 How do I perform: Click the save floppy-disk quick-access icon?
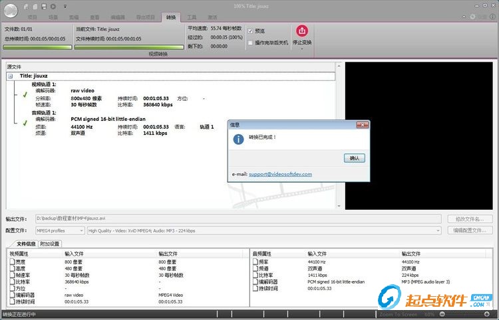click(44, 7)
